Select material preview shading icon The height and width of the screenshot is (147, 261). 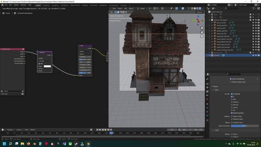pos(197,8)
